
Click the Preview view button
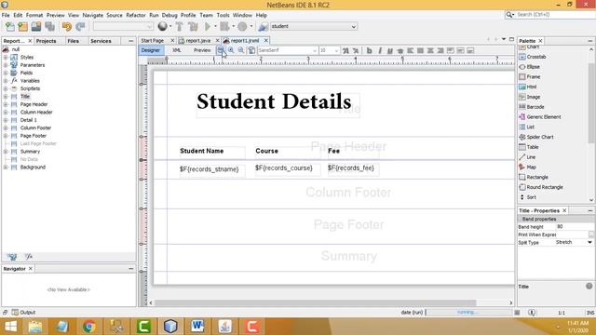tap(202, 50)
